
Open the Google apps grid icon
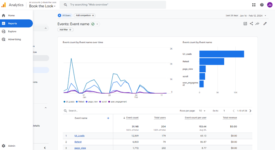[254, 5]
